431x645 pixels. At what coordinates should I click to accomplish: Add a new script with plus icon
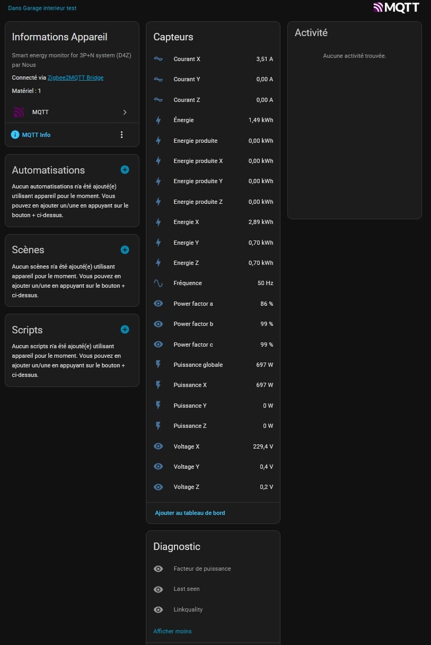tap(125, 330)
